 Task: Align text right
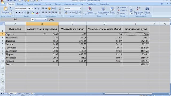pos(49,13)
